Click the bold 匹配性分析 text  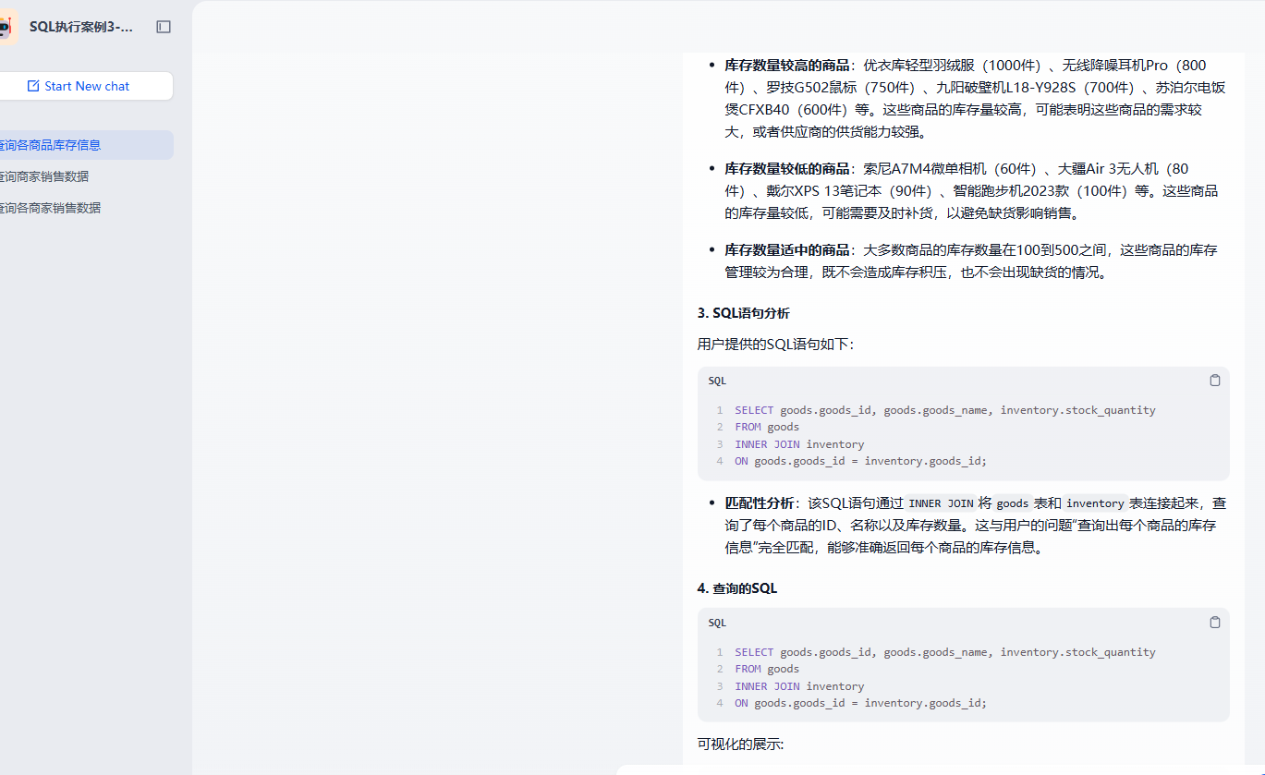(x=759, y=503)
